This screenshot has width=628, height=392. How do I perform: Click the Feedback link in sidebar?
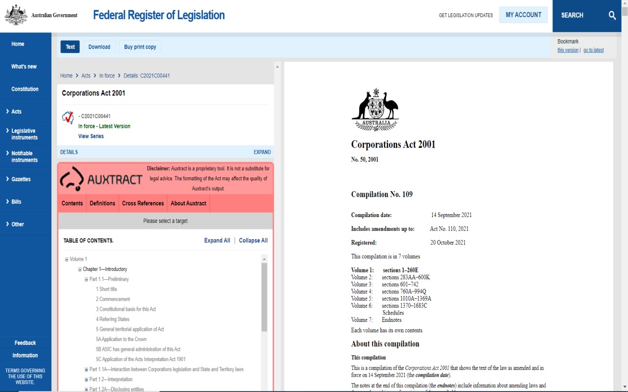click(25, 343)
